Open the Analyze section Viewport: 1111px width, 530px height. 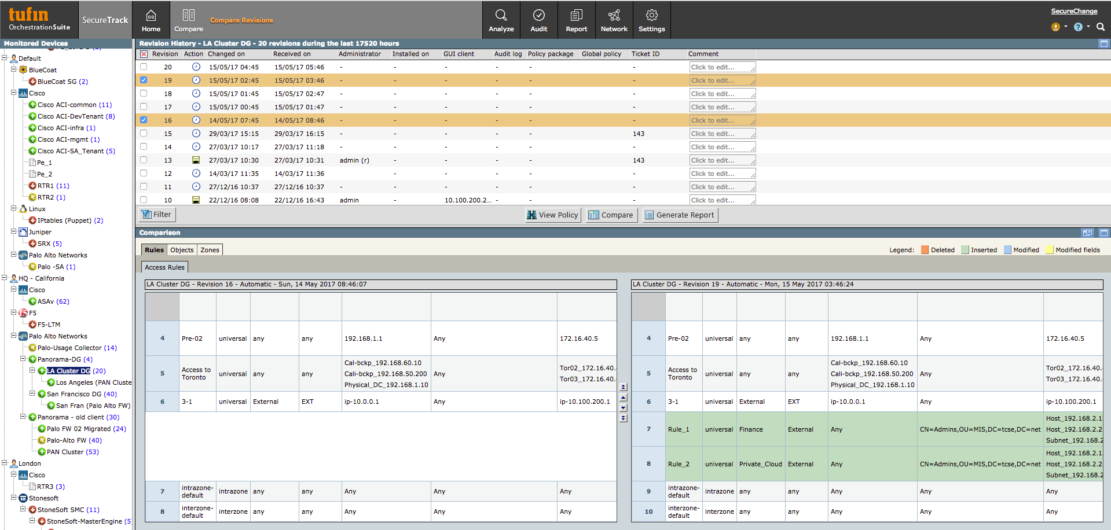click(x=501, y=20)
